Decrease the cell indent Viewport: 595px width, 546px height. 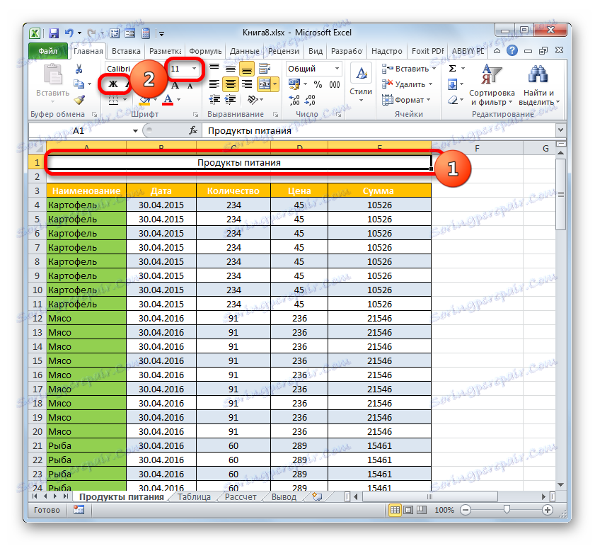pyautogui.click(x=214, y=100)
